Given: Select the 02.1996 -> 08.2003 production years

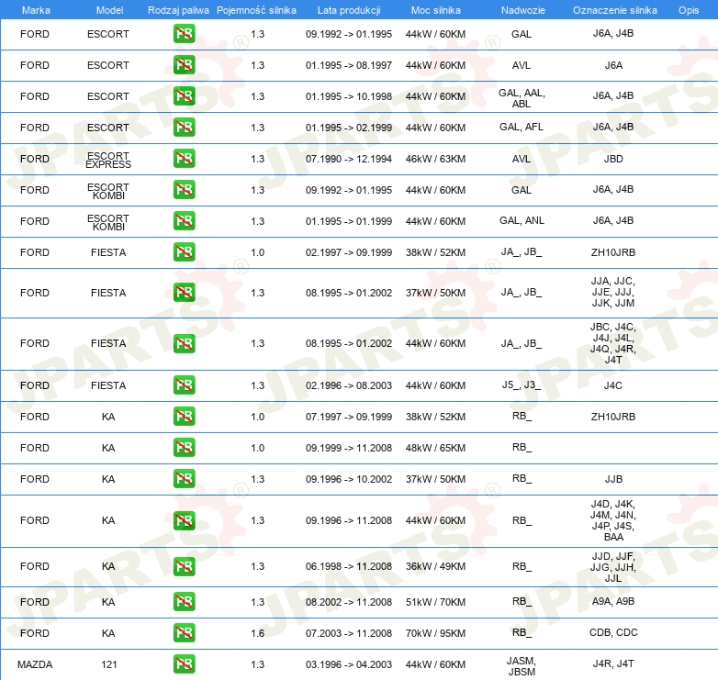Looking at the screenshot, I should pyautogui.click(x=349, y=385).
